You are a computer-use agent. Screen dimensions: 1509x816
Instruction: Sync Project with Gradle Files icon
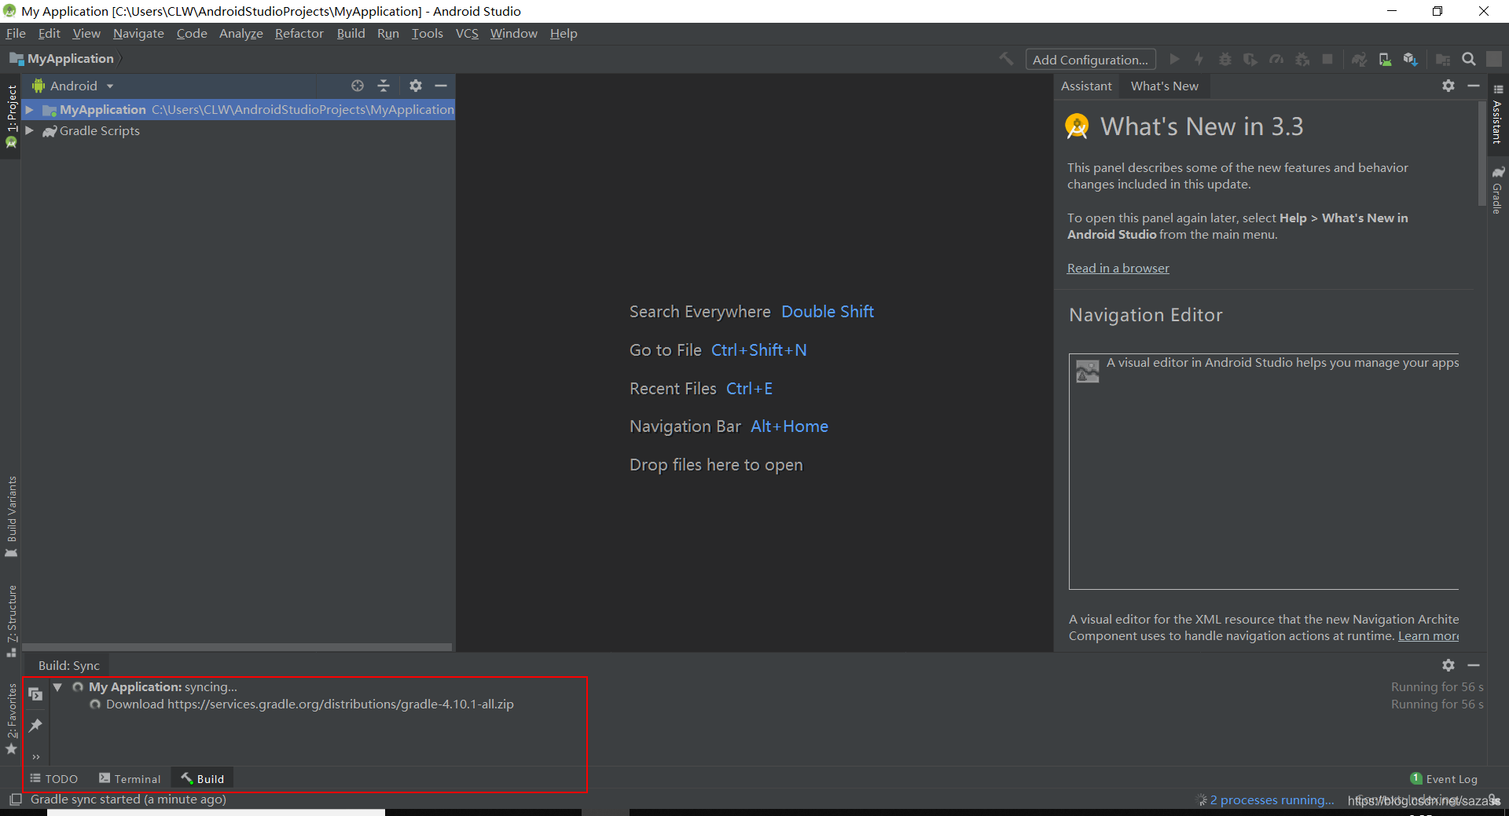click(1359, 59)
